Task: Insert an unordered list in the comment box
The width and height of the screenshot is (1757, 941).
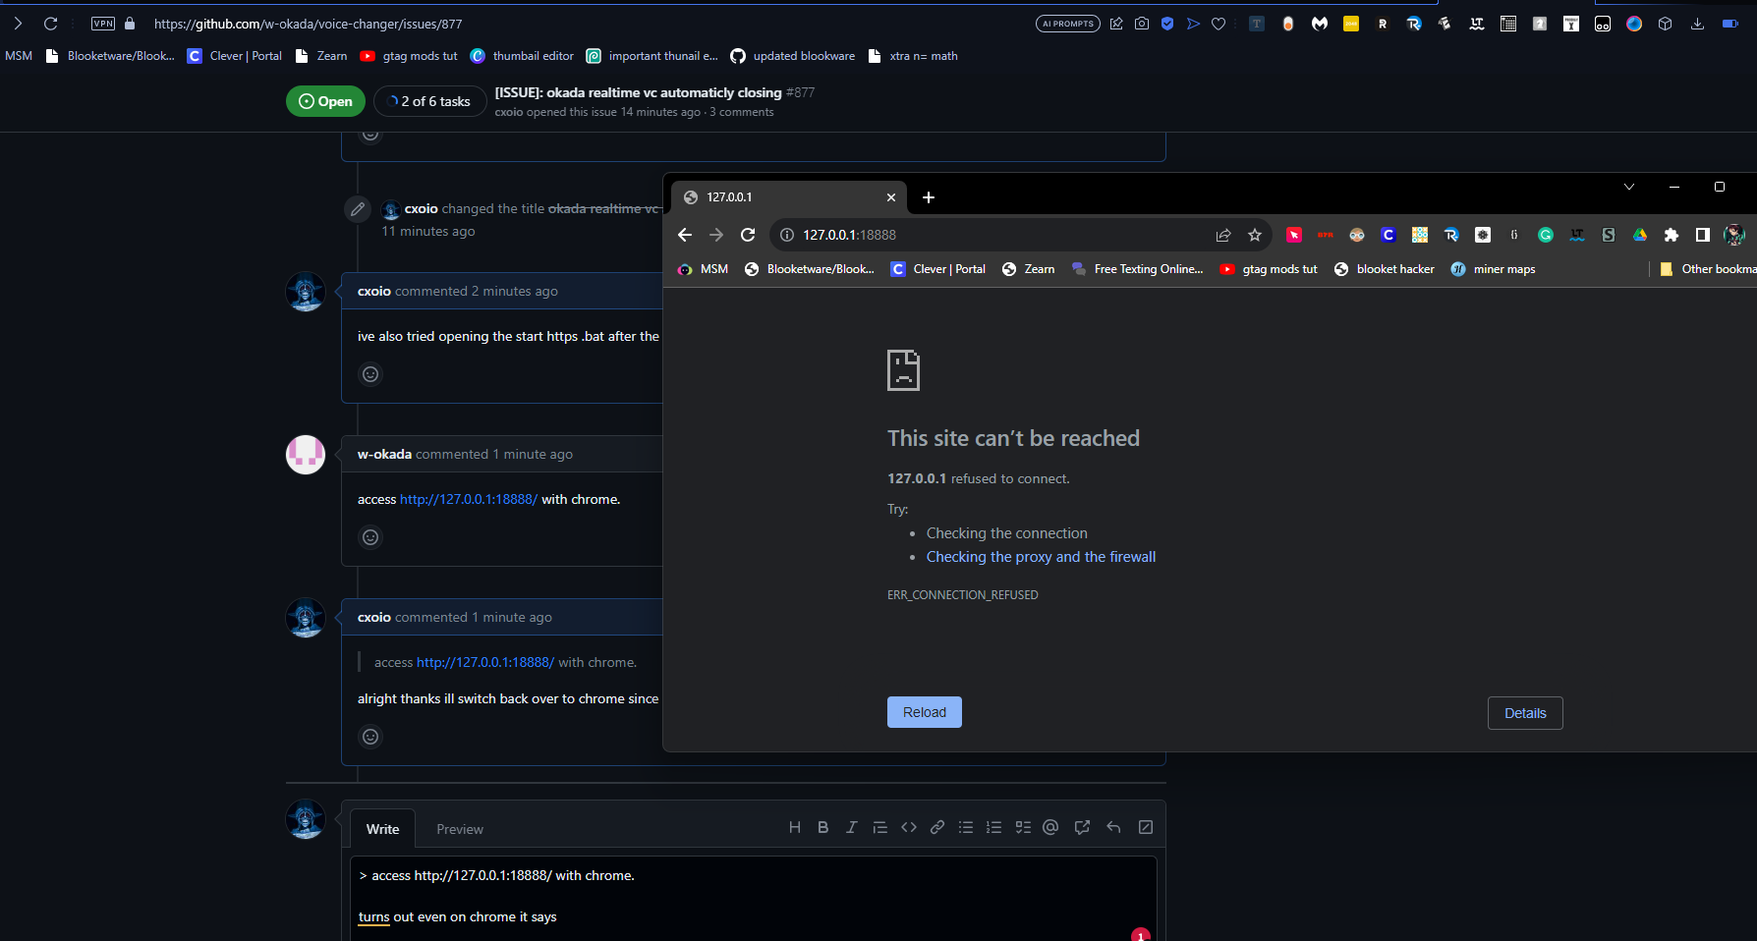Action: click(x=966, y=827)
